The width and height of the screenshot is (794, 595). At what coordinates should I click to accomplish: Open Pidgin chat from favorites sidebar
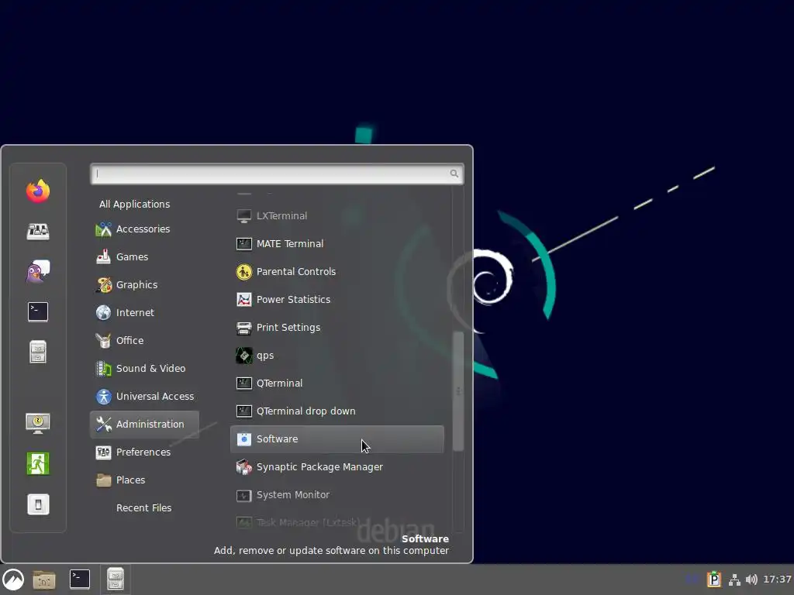pos(38,272)
